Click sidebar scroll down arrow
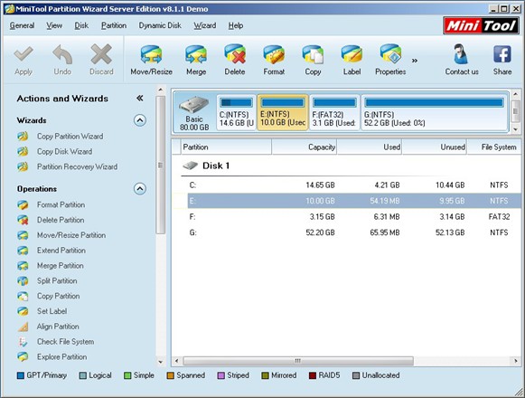 click(160, 362)
